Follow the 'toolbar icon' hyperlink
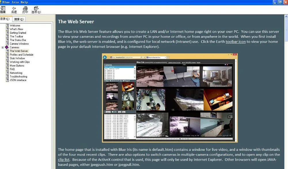The image size is (288, 169). pyautogui.click(x=236, y=42)
